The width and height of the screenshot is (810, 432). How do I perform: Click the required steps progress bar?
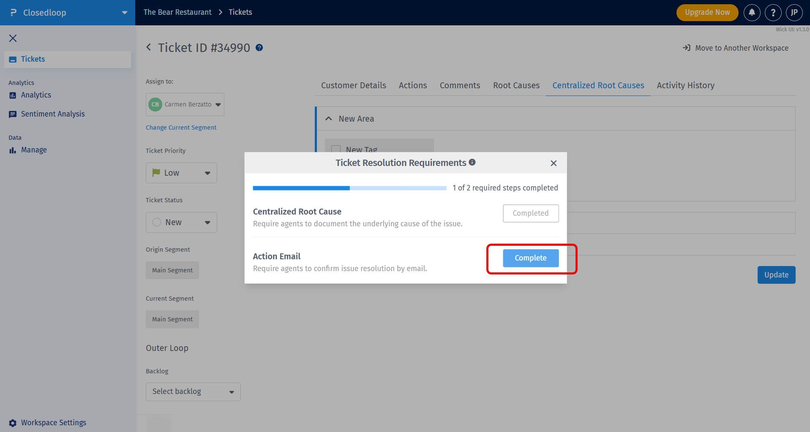tap(349, 188)
